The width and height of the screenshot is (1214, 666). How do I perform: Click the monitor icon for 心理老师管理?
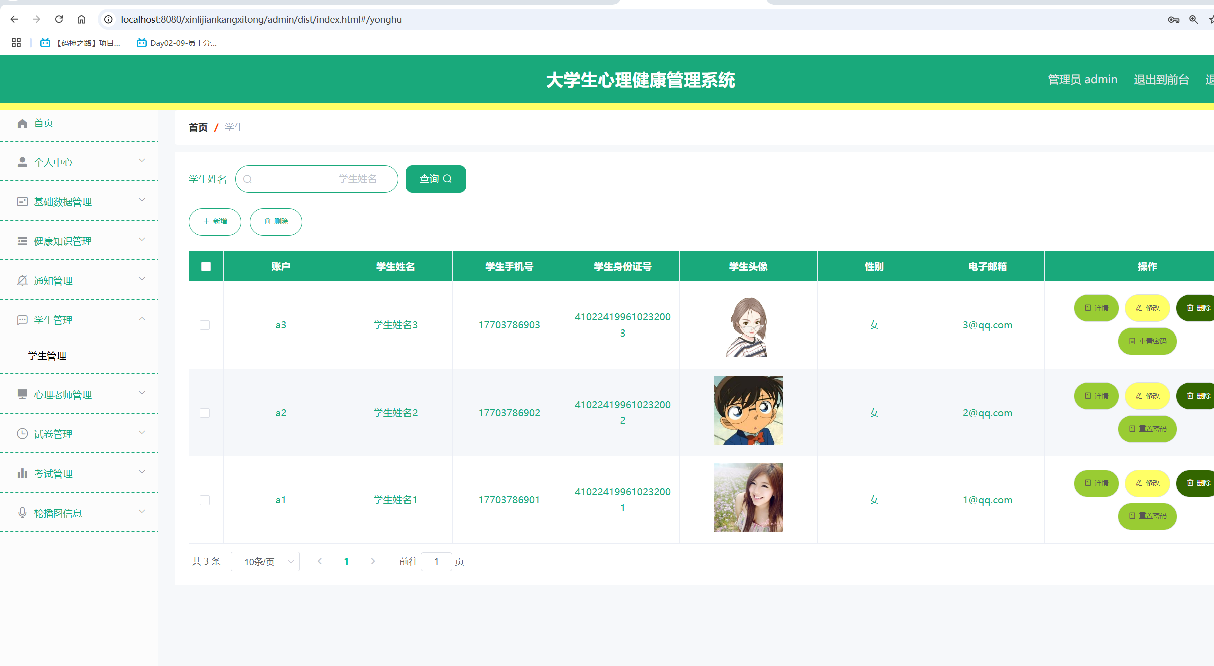tap(22, 394)
